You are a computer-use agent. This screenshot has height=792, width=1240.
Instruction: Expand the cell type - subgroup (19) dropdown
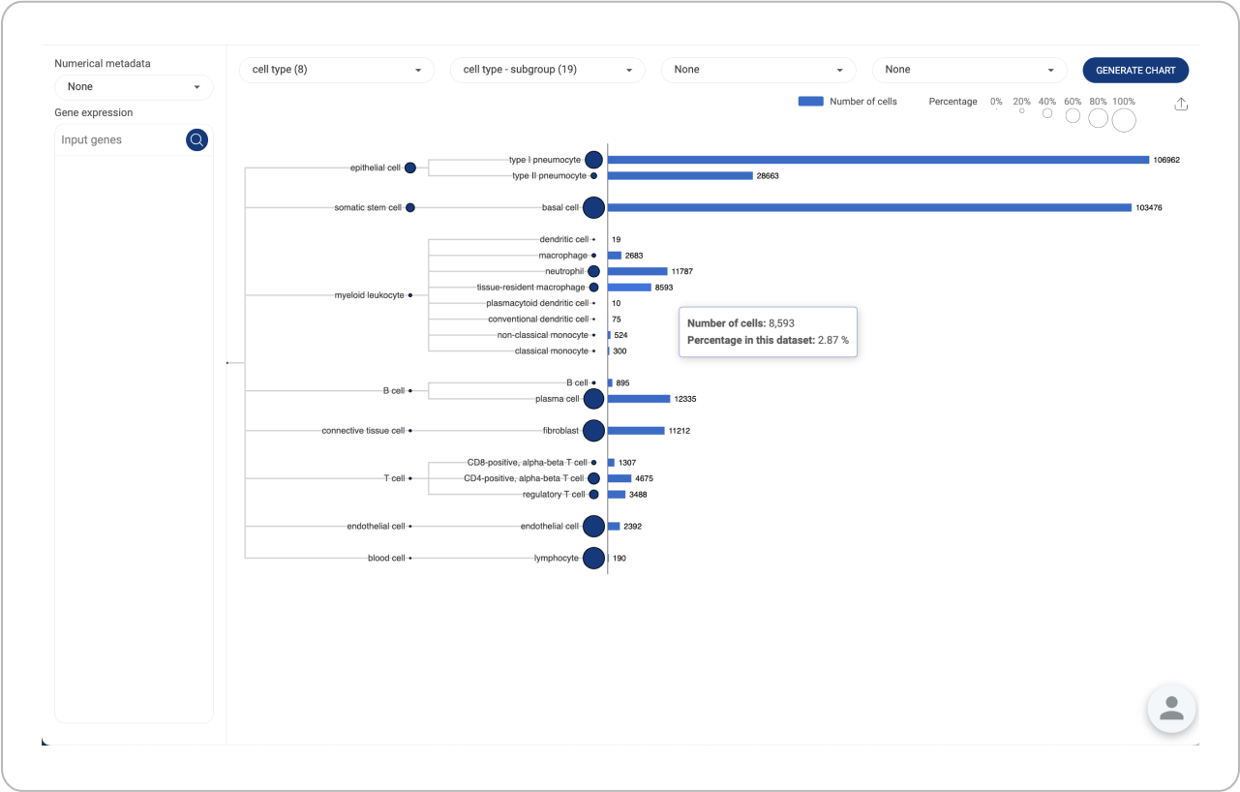(x=547, y=70)
